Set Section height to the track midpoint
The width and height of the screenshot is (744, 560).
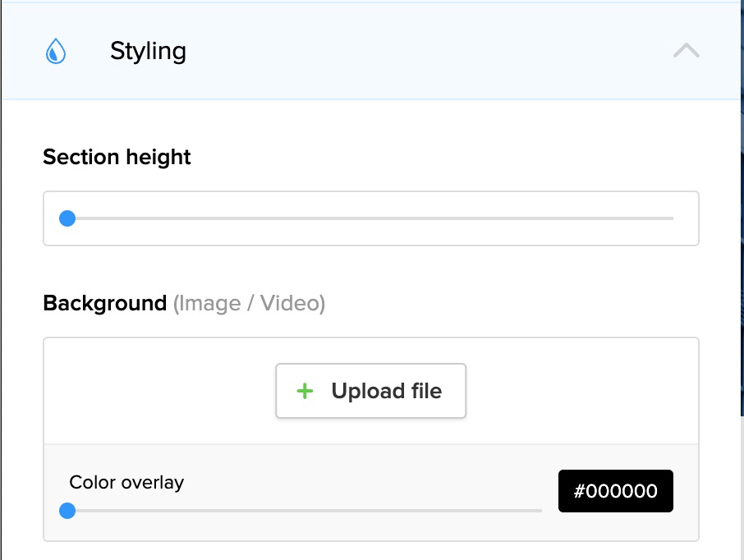[x=370, y=218]
